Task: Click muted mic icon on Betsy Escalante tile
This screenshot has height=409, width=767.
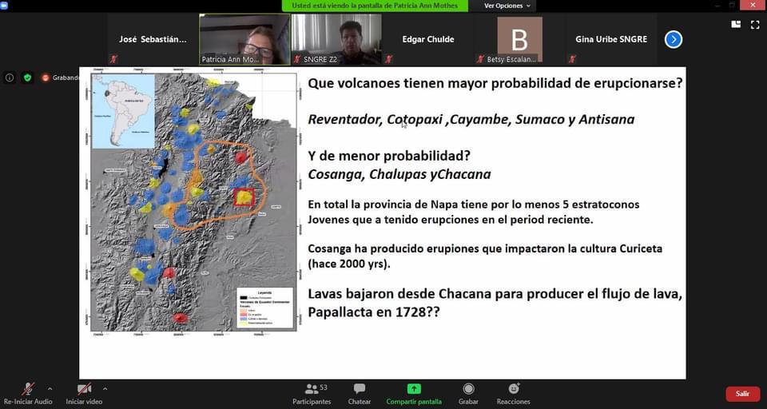Action: point(480,59)
